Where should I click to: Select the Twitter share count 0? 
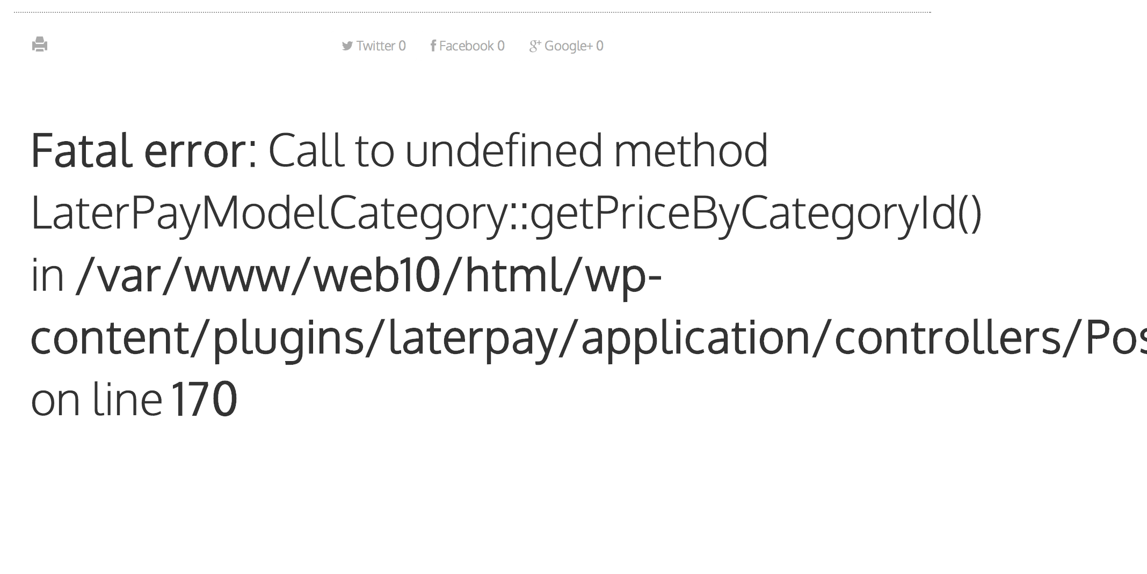(402, 46)
